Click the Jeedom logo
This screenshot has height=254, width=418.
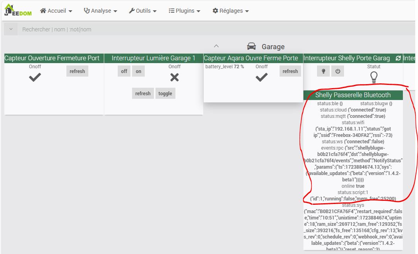(x=18, y=10)
